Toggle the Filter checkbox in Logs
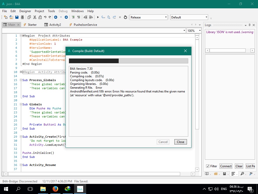Screen dimensions: 258x194 pos(208,166)
